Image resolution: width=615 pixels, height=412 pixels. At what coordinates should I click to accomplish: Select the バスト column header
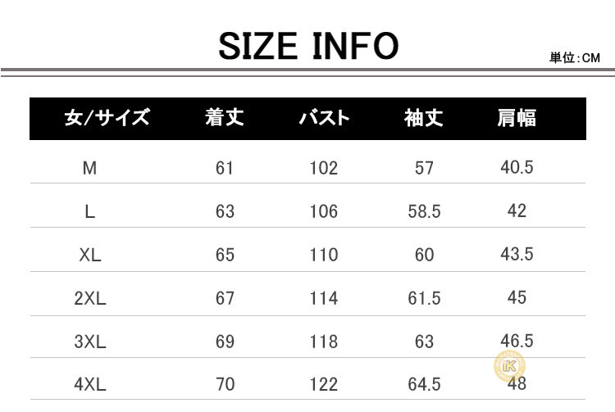325,117
